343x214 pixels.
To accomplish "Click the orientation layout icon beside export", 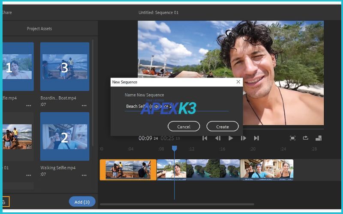I will pyautogui.click(x=319, y=138).
